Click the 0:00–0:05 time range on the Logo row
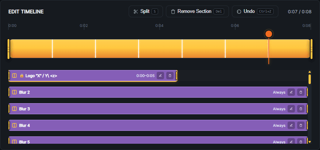This screenshot has height=150, width=320. (146, 76)
